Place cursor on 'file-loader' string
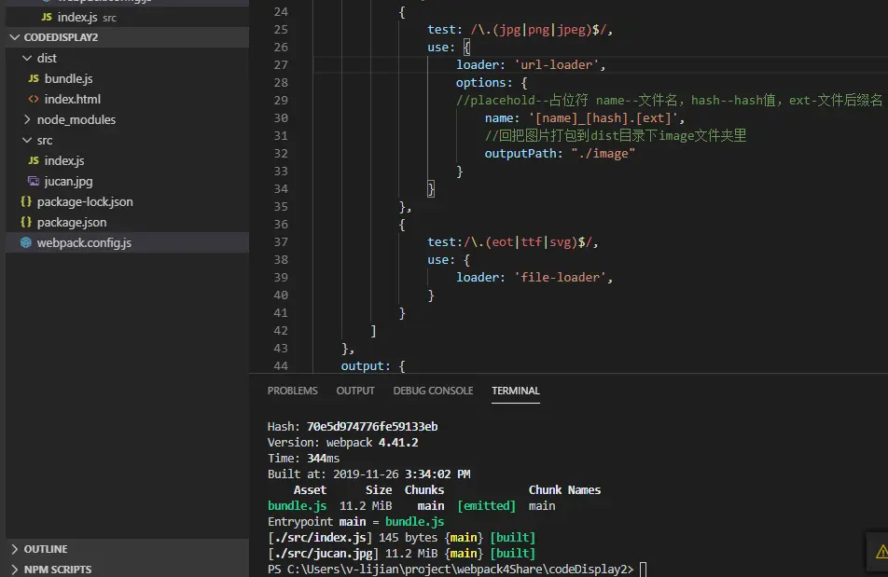888x577 pixels. click(560, 277)
